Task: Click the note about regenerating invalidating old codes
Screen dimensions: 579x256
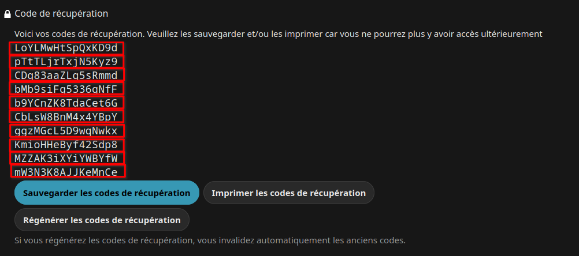Action: 210,240
